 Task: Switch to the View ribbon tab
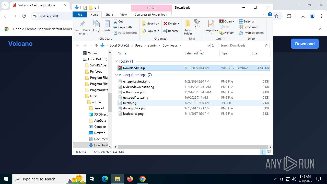click(x=123, y=15)
